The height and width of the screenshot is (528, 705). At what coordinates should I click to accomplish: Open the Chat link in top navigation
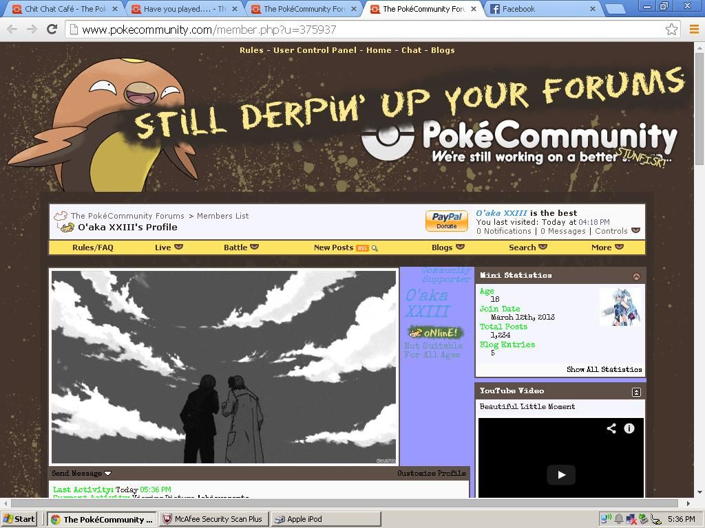click(412, 50)
